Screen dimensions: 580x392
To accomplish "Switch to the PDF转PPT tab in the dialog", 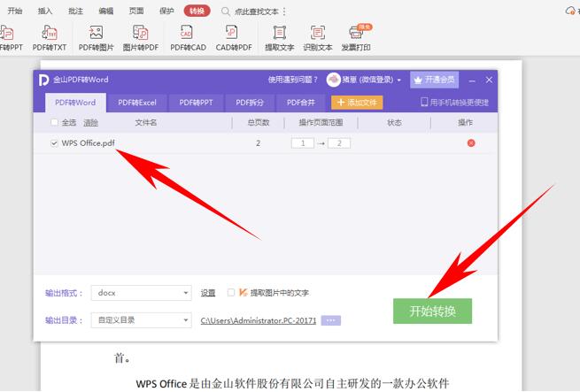I will tap(196, 103).
